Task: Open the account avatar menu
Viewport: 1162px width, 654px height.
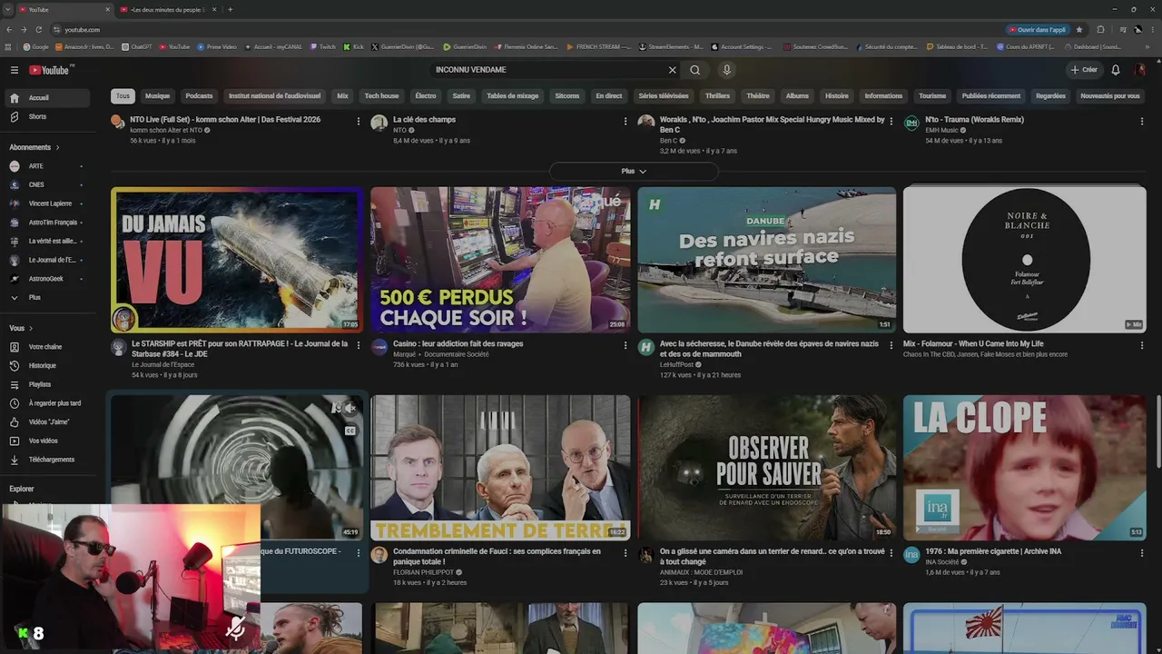Action: point(1140,70)
